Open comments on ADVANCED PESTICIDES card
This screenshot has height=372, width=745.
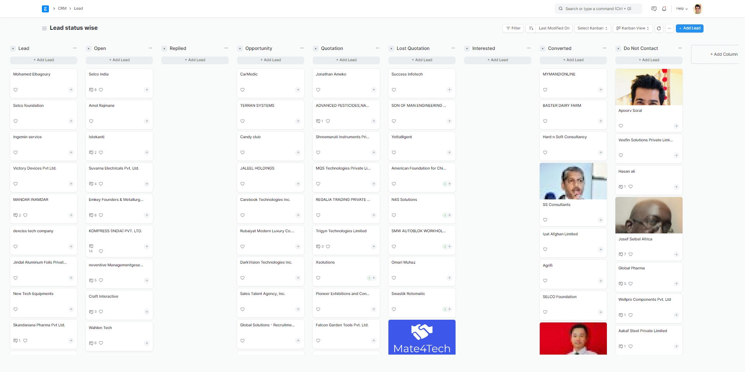(x=320, y=121)
